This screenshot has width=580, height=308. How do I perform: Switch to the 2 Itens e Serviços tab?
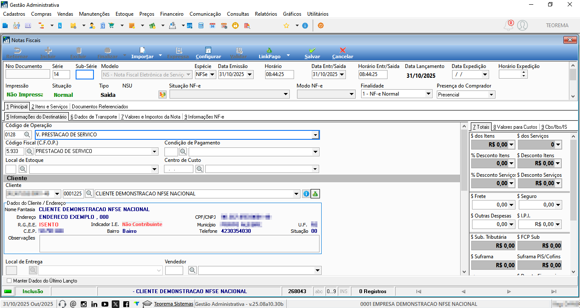coord(50,107)
